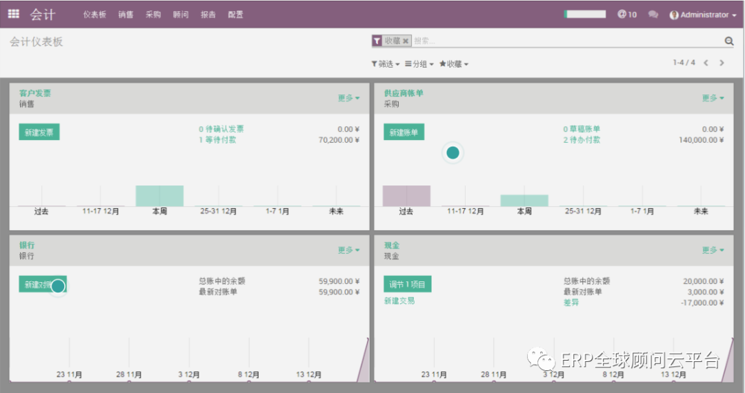Open the @10 mentions notifications
Screen dimensions: 745x393
point(627,14)
